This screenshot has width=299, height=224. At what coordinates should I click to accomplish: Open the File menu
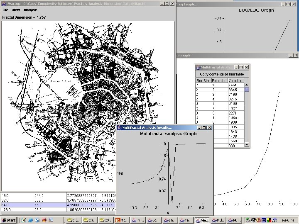pyautogui.click(x=5, y=10)
